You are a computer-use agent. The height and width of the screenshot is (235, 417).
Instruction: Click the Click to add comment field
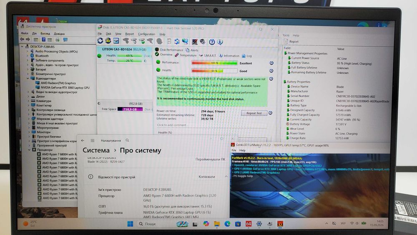click(211, 125)
